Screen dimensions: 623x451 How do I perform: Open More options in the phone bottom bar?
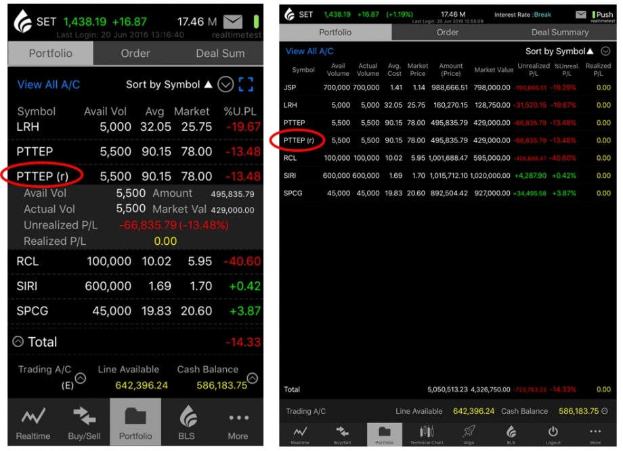(238, 423)
